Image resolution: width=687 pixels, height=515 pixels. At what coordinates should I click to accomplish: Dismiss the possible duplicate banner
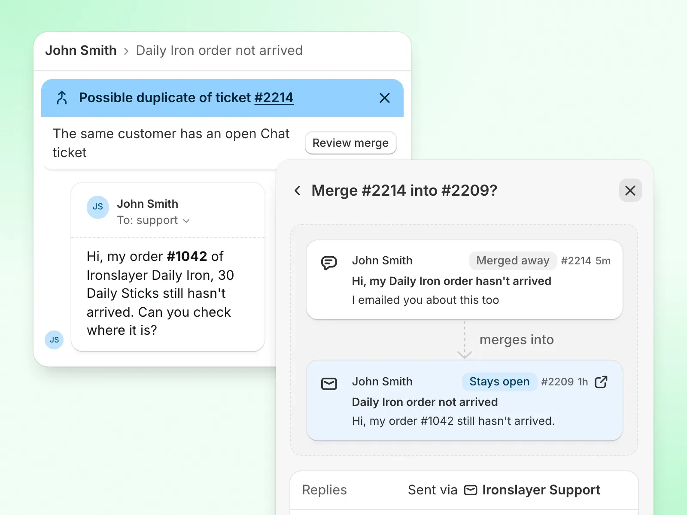385,98
